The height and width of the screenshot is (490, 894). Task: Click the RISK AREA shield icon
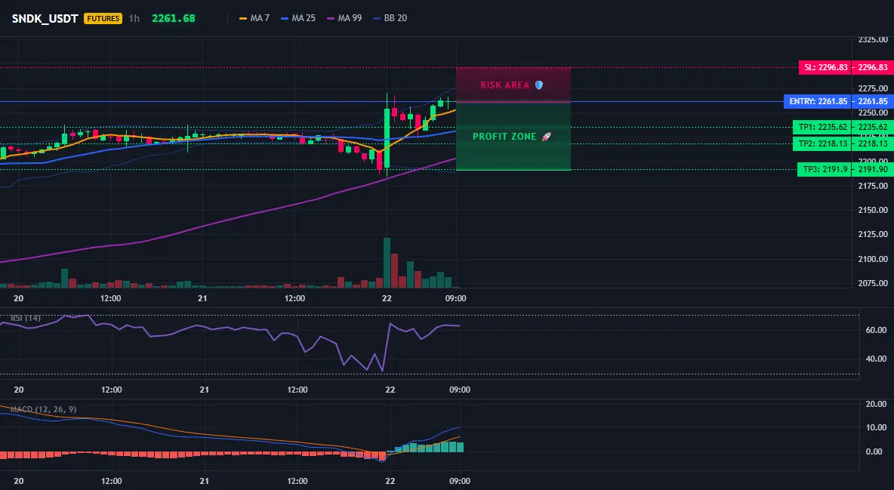539,85
